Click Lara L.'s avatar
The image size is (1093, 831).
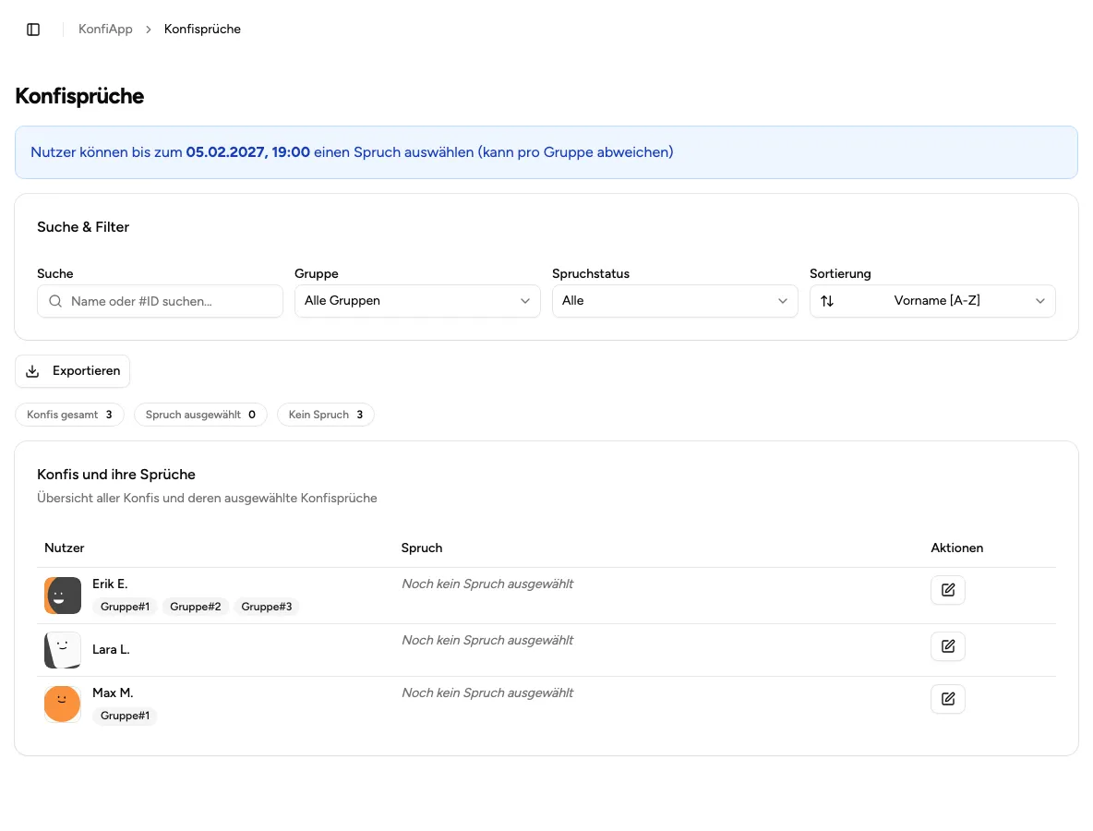(x=63, y=650)
